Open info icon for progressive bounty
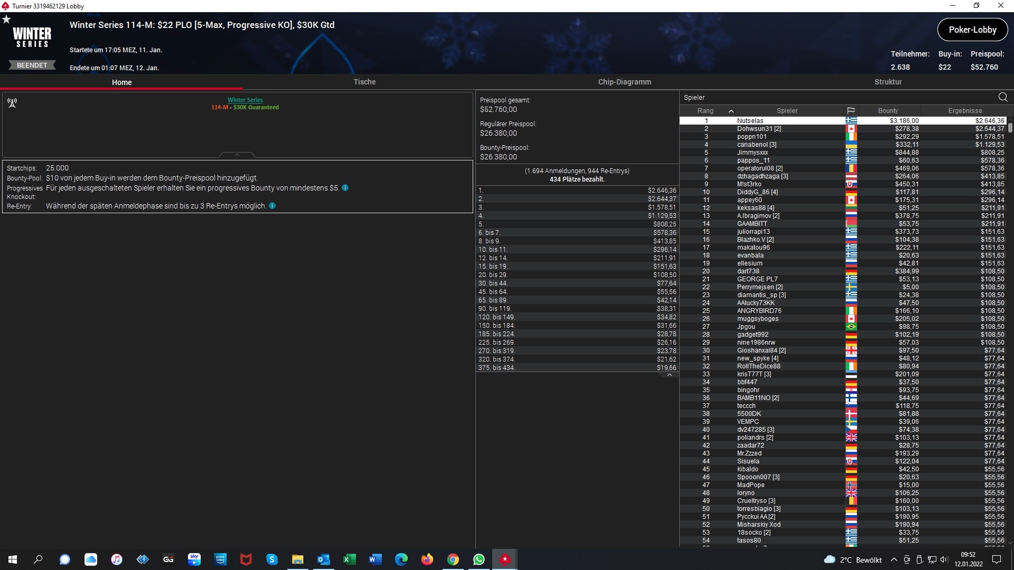This screenshot has height=570, width=1014. coord(345,188)
